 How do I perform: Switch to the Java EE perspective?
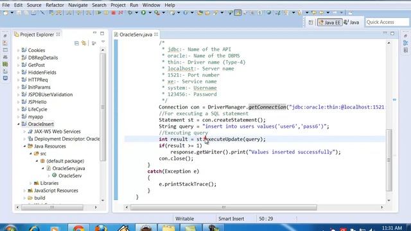click(x=329, y=22)
